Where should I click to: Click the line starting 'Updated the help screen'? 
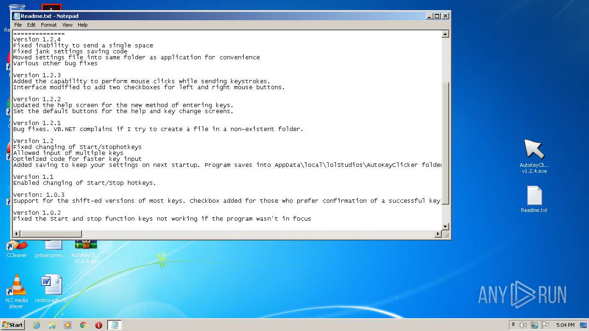123,105
